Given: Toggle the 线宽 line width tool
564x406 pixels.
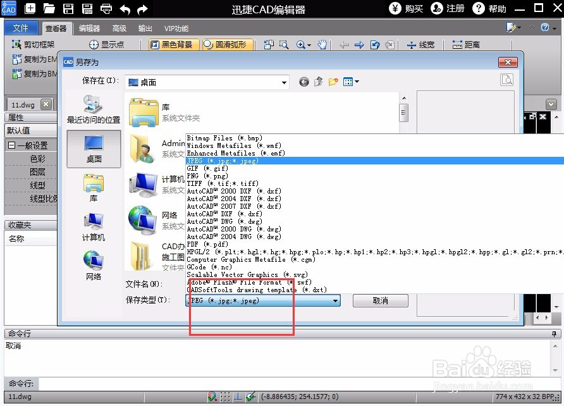Looking at the screenshot, I should click(x=420, y=45).
